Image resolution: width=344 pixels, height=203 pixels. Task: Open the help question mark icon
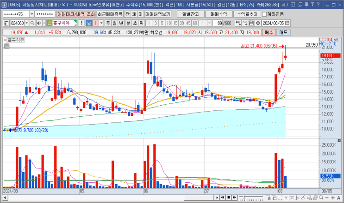(x=318, y=5)
